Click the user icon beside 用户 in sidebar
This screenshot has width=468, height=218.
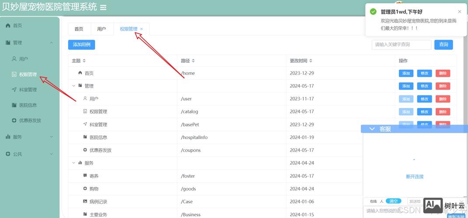pyautogui.click(x=14, y=58)
